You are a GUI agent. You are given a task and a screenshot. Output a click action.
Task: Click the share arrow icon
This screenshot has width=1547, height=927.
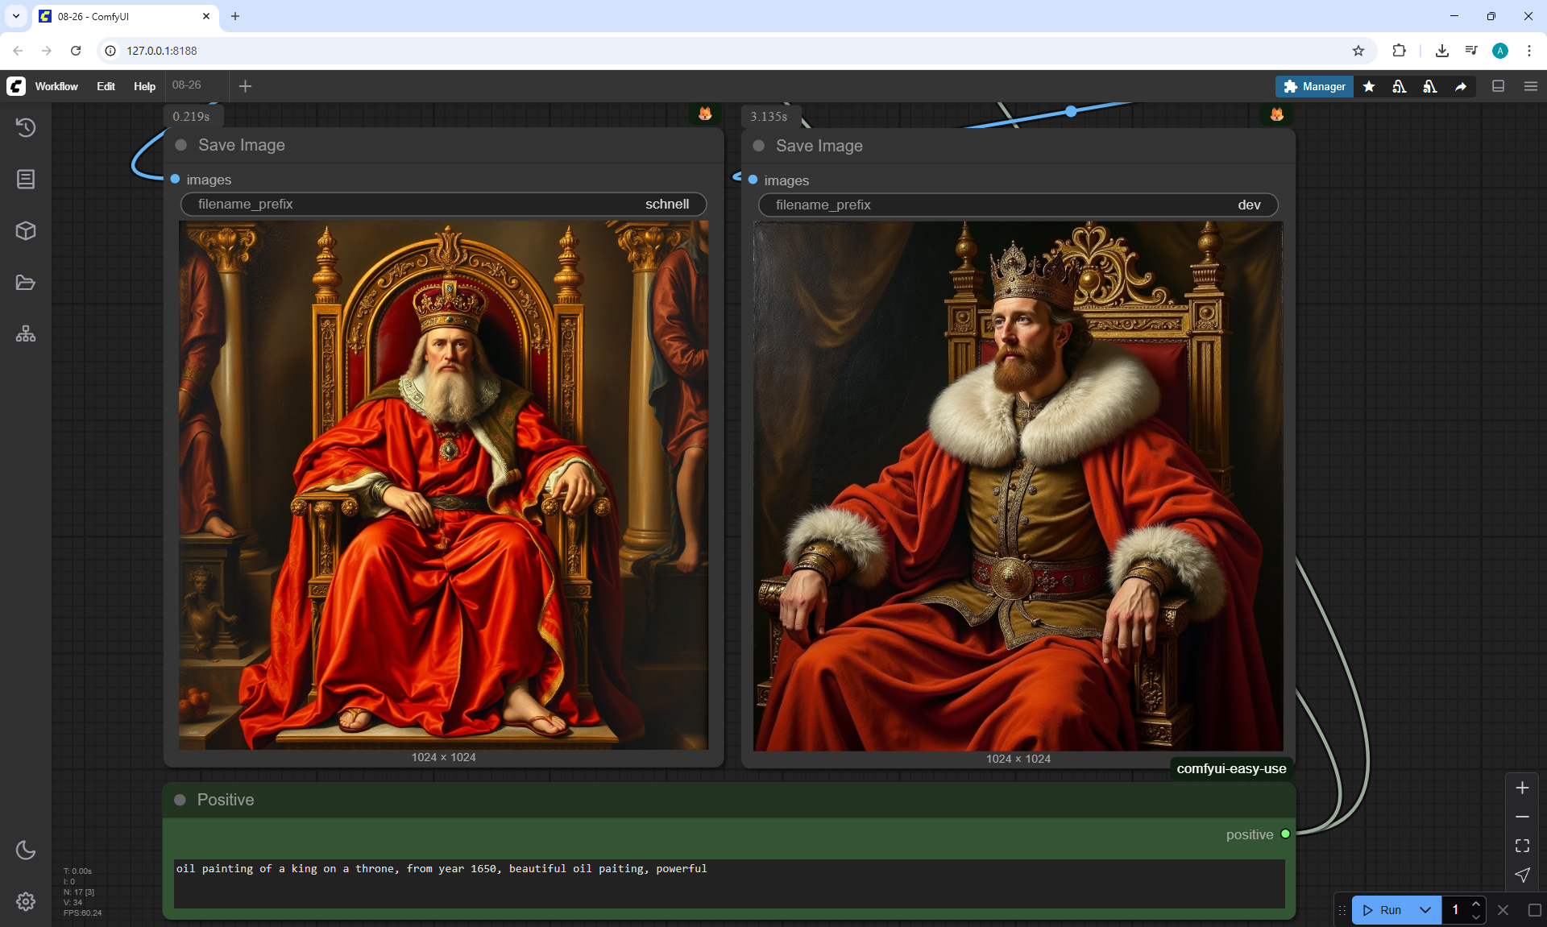pyautogui.click(x=1461, y=86)
